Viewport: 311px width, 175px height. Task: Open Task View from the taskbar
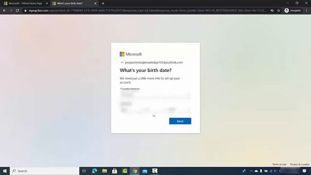tap(84, 171)
